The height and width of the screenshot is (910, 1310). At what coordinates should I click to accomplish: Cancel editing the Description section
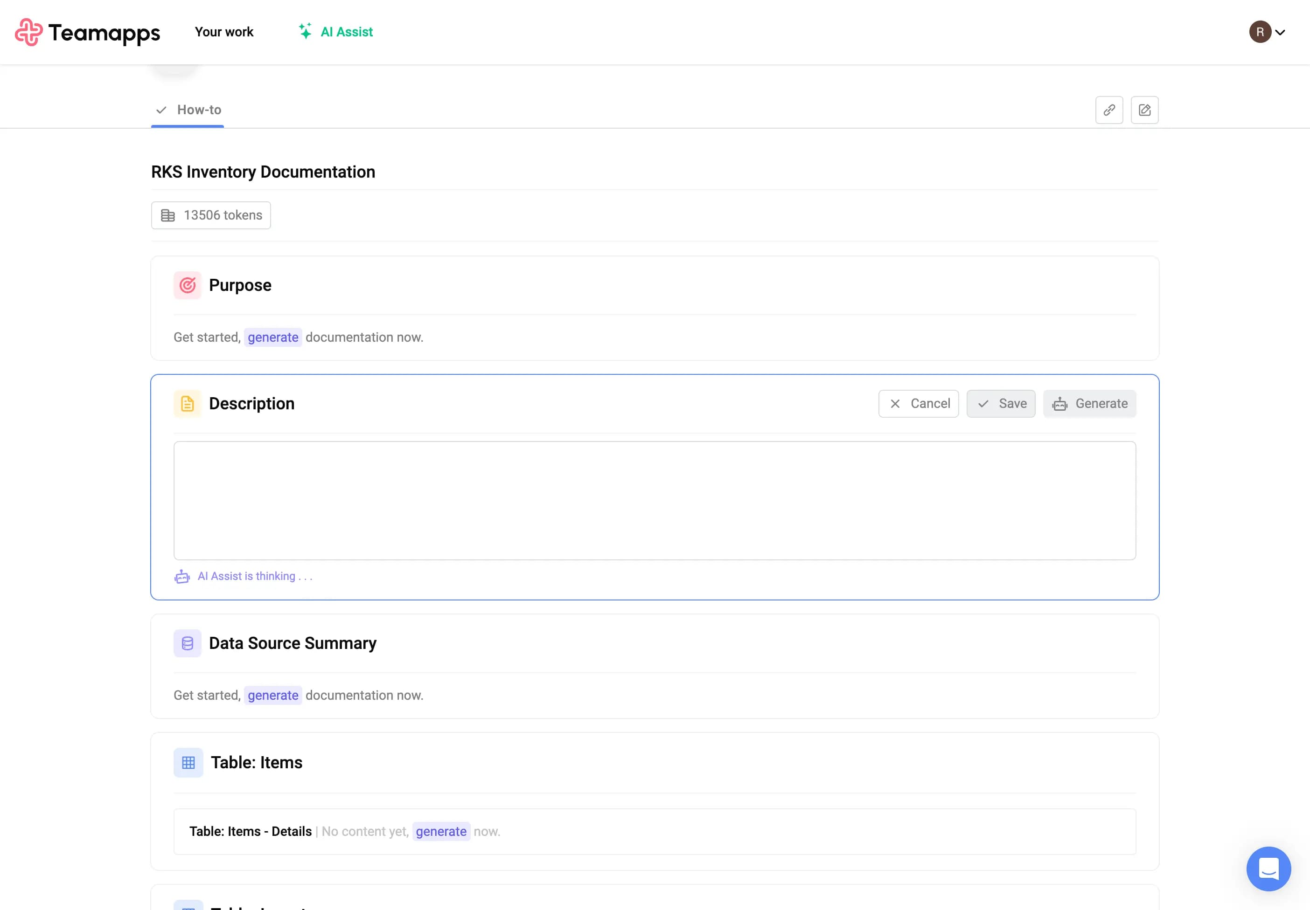(918, 404)
